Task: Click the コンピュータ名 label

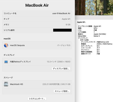Action: pos(10,13)
